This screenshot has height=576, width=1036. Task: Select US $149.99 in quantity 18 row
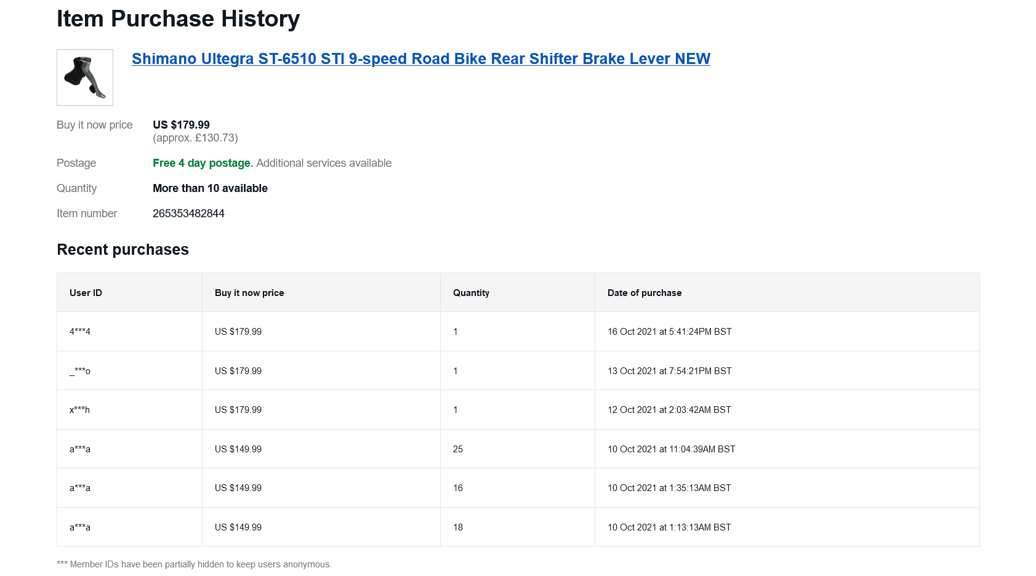238,527
